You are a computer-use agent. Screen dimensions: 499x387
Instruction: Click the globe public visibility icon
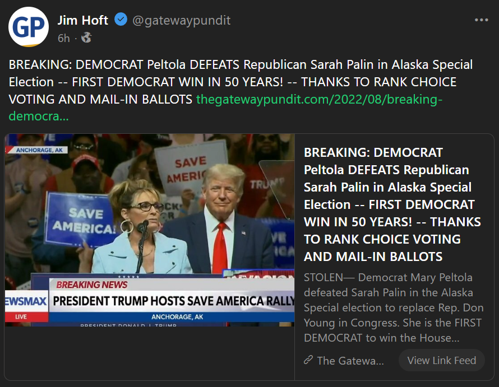(x=86, y=38)
